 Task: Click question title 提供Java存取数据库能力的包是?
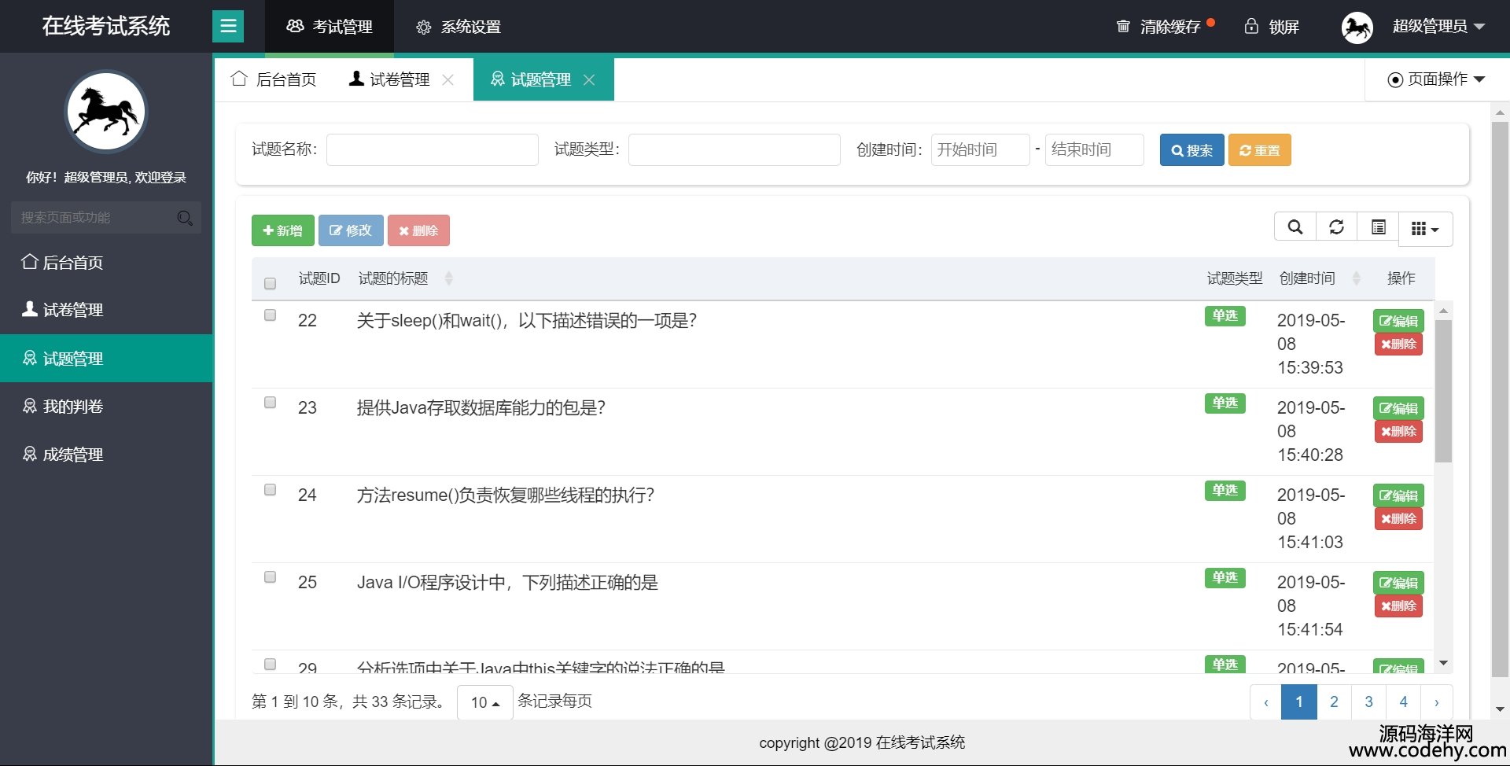tap(481, 407)
